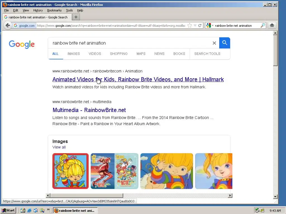Open the Help menu

pyautogui.click(x=80, y=10)
